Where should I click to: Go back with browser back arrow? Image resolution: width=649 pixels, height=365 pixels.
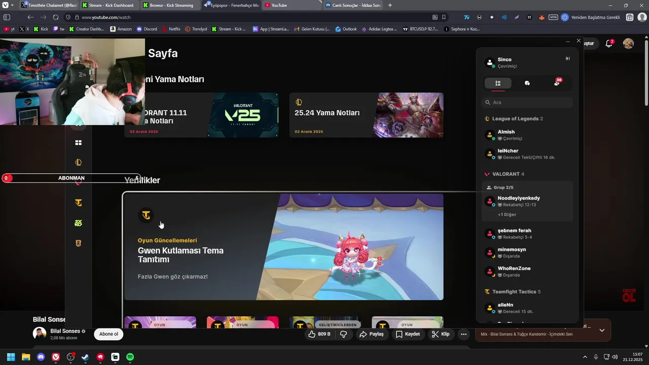30,17
